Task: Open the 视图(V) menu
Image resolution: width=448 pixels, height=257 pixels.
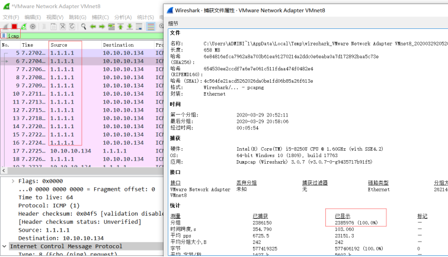Action: 55,17
